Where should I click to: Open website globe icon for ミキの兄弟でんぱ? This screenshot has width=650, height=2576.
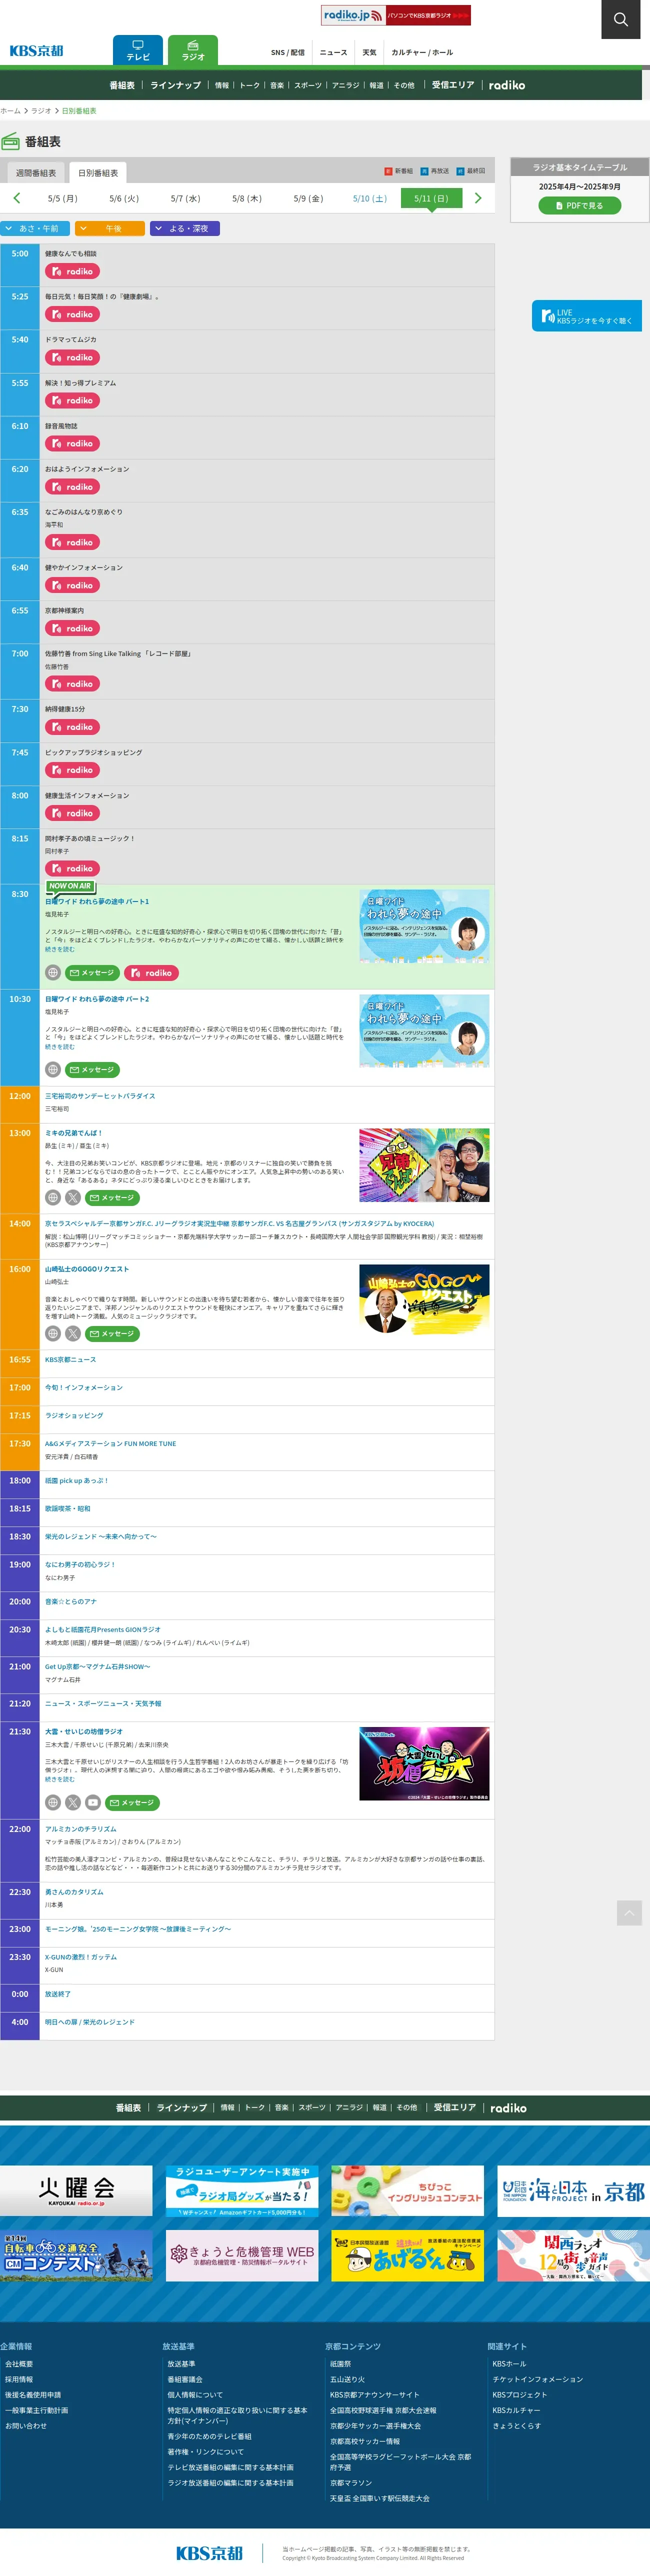pyautogui.click(x=53, y=1197)
